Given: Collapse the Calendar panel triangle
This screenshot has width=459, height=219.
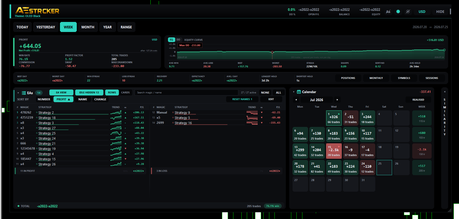Looking at the screenshot, I should tap(294, 92).
